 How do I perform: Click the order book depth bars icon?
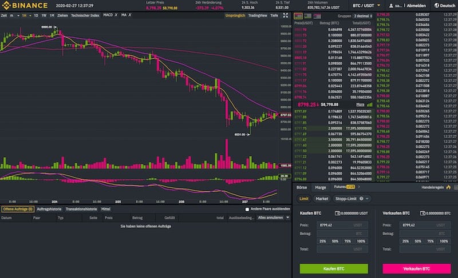point(370,104)
